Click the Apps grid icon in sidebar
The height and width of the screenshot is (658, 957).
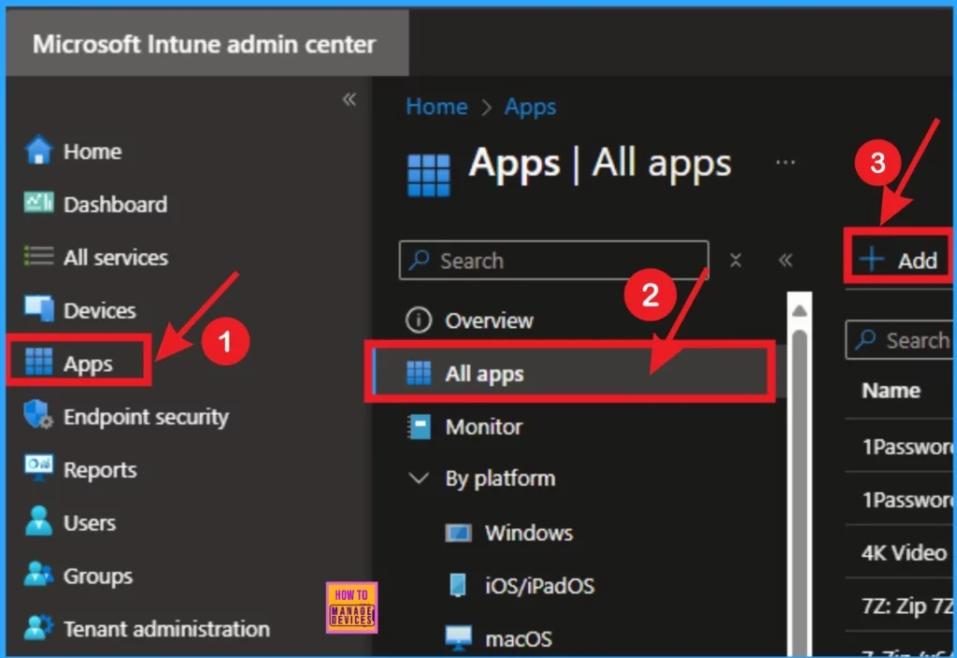click(x=38, y=362)
